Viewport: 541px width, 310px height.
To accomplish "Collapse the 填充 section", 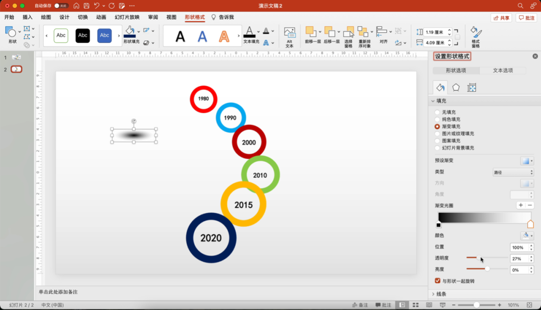I will (x=433, y=101).
